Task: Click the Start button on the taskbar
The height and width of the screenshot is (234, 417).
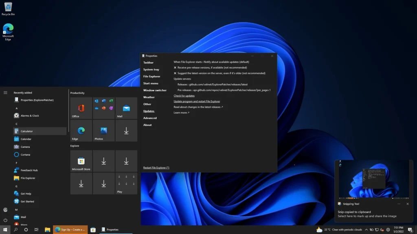Action: pyautogui.click(x=5, y=230)
